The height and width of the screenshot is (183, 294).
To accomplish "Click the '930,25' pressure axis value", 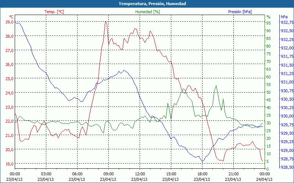I will point(287,108).
